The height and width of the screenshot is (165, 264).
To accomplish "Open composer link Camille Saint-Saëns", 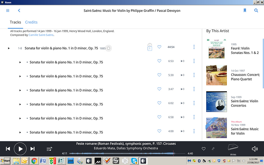I will coord(41,35).
